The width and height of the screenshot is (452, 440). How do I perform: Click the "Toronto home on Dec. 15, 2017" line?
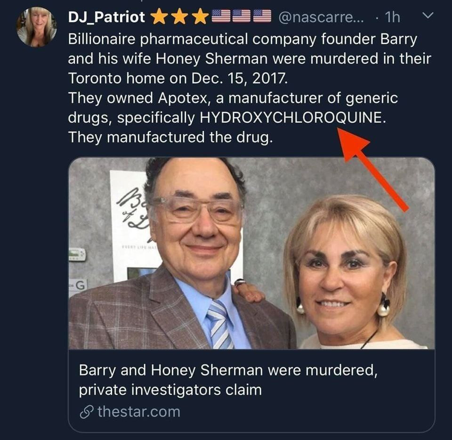(177, 79)
